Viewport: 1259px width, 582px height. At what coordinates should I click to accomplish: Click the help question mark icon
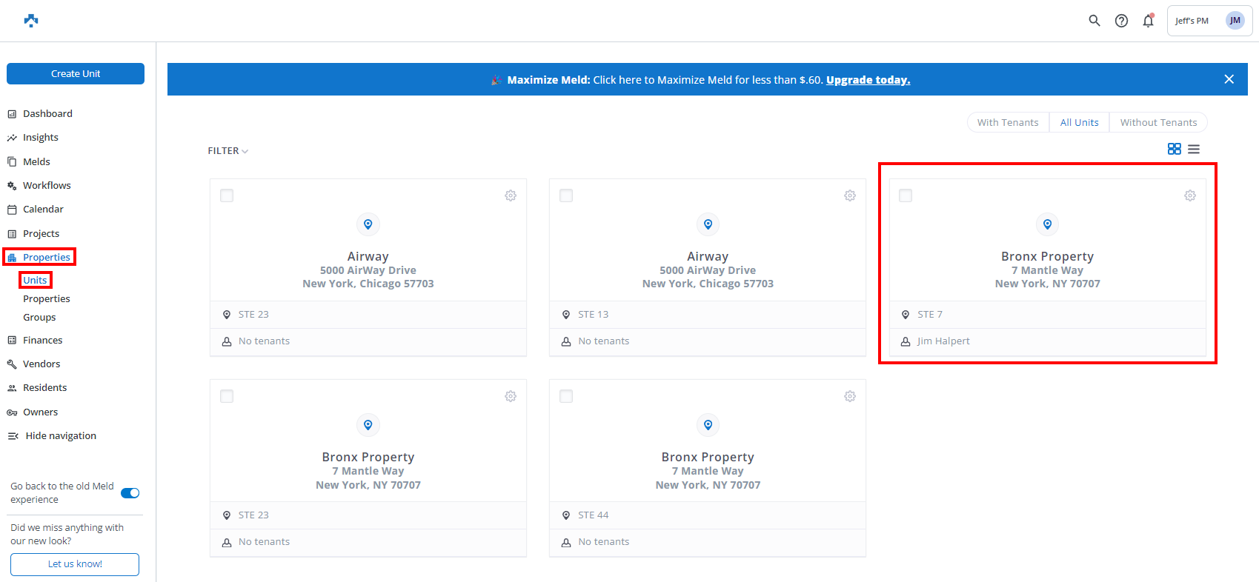tap(1121, 21)
